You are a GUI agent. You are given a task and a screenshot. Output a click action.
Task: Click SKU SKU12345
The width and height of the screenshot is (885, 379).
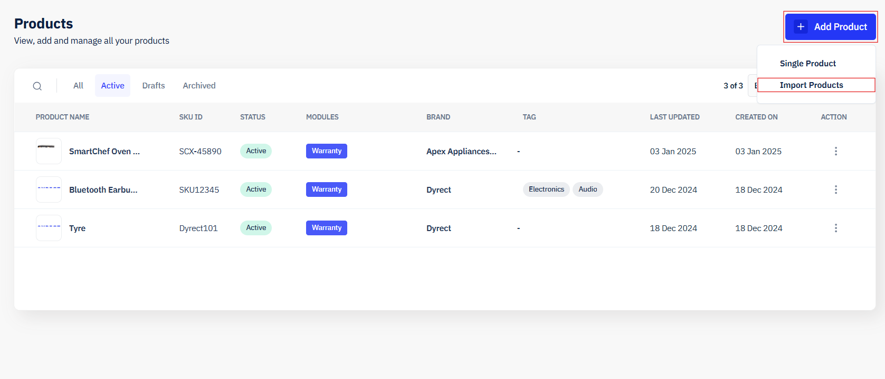[199, 189]
